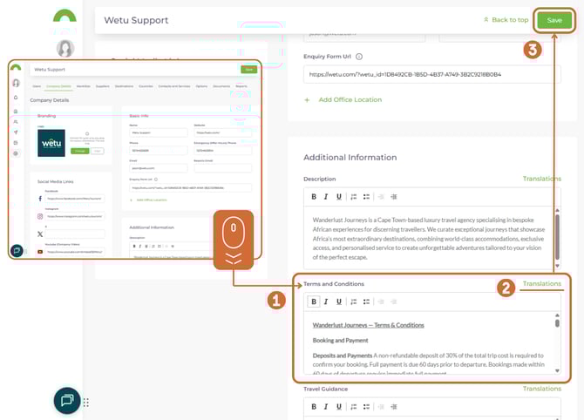Toggle Italic in the Description editor

click(326, 197)
